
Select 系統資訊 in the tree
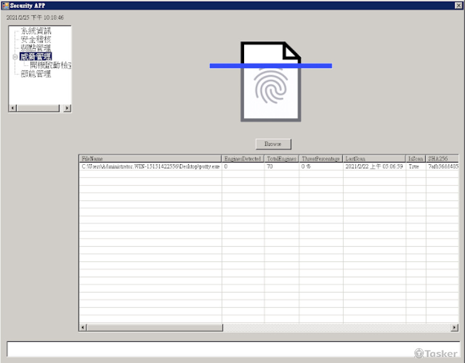point(36,32)
